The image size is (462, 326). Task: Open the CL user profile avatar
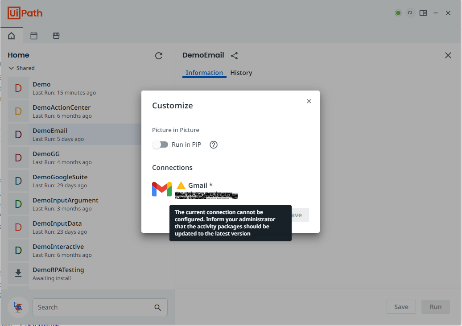coord(410,13)
